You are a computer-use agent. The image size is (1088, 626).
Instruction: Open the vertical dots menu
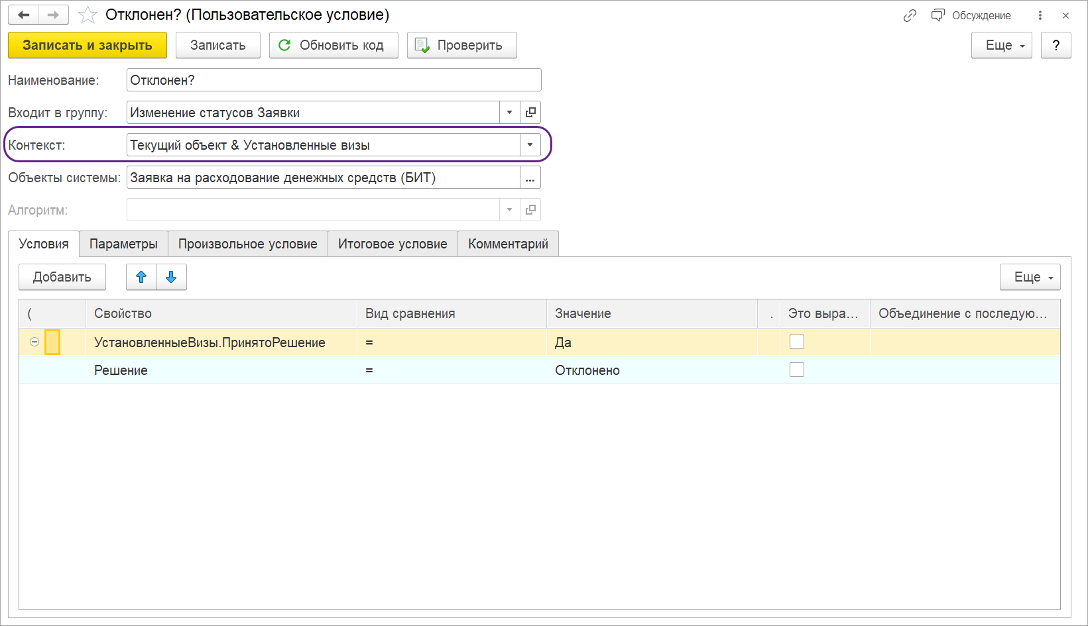pos(1040,15)
